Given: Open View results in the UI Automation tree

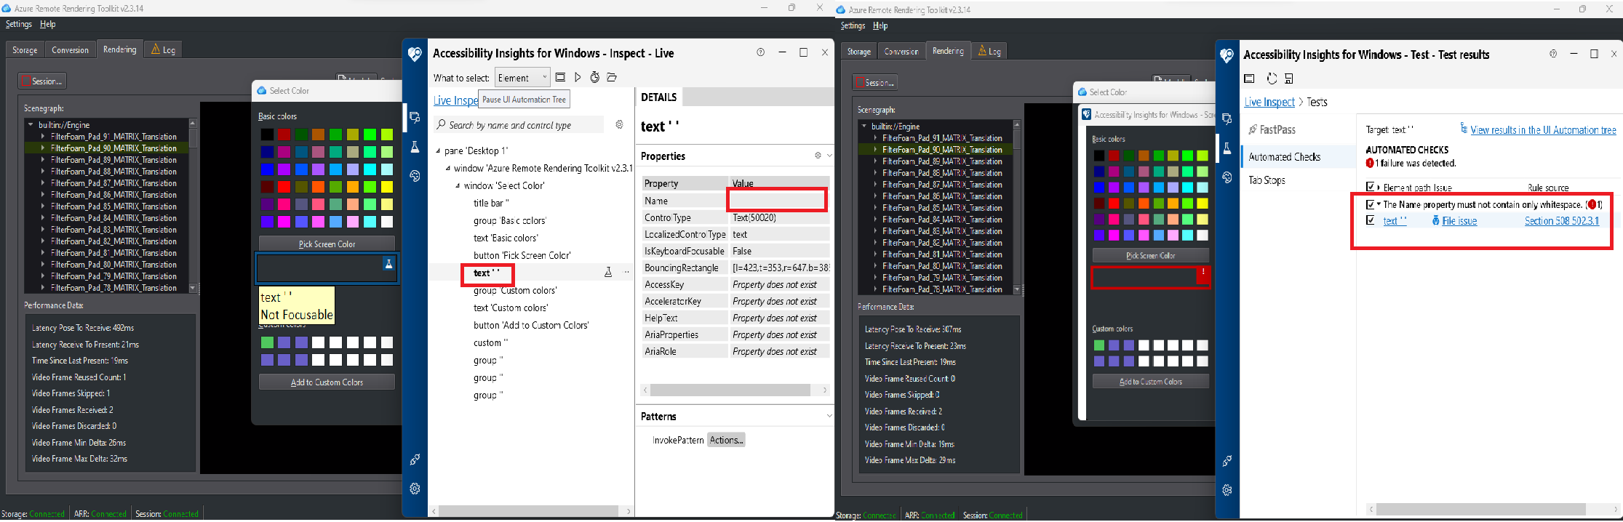Looking at the screenshot, I should [1543, 130].
